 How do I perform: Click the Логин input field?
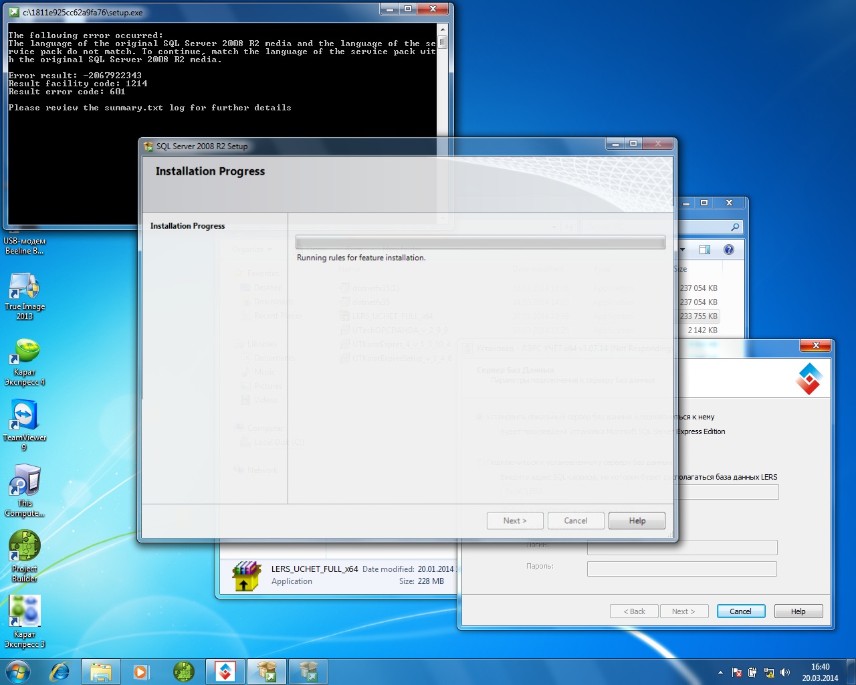click(682, 548)
